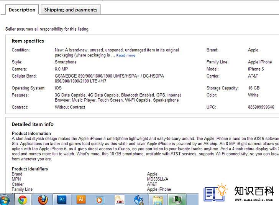The height and width of the screenshot is (205, 279).
Task: Click the Product Information subheading
Action: [x=31, y=133]
